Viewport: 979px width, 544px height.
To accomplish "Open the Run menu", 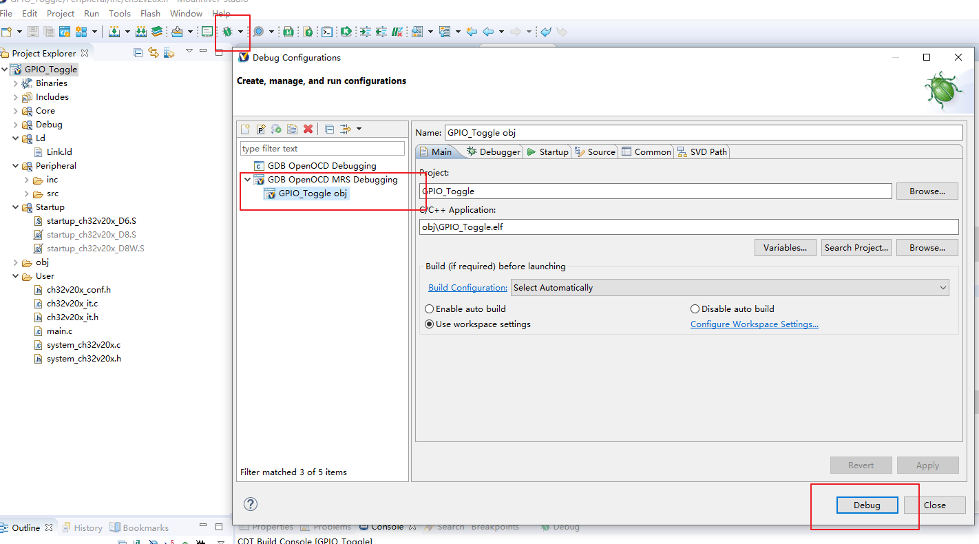I will (x=91, y=13).
